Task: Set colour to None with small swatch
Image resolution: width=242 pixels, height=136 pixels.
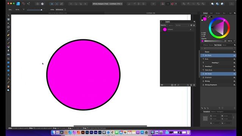Action: tap(202, 20)
